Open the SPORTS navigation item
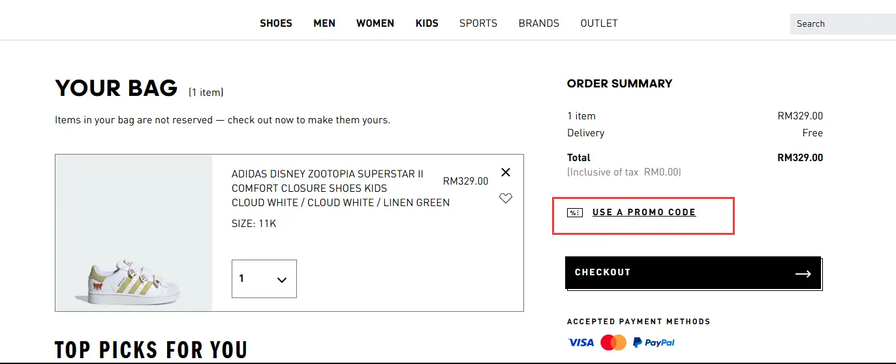Viewport: 896px width, 364px height. tap(478, 23)
